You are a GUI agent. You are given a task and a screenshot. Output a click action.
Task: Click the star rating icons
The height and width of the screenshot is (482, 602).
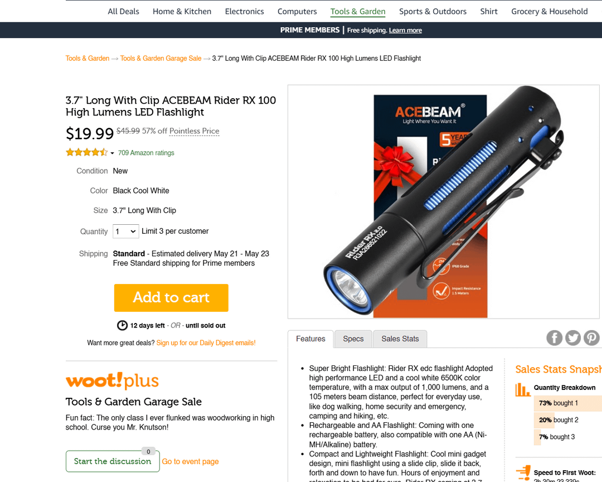(87, 153)
